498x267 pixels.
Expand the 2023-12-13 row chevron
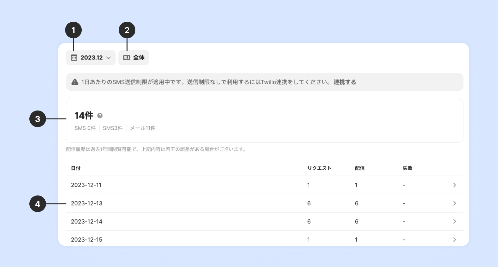(x=455, y=203)
